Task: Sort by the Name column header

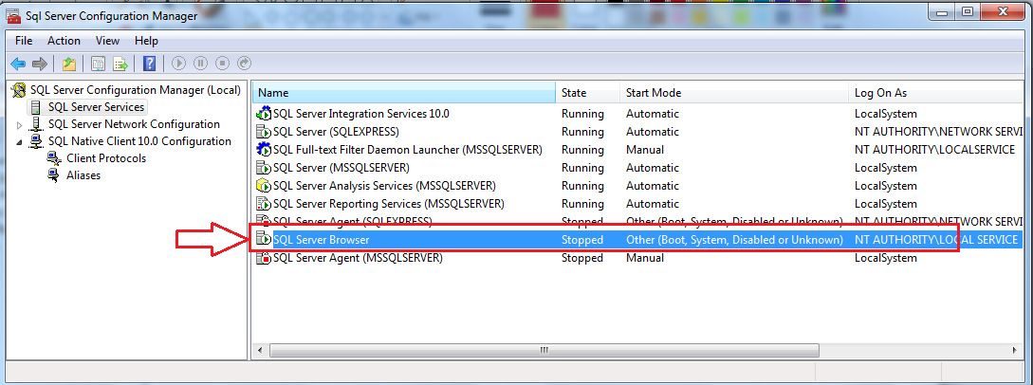Action: 404,93
